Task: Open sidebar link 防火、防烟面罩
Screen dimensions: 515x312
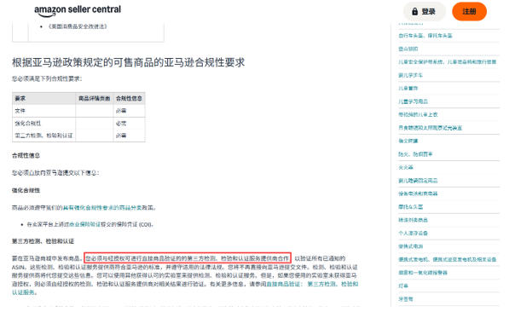Action: click(x=415, y=154)
